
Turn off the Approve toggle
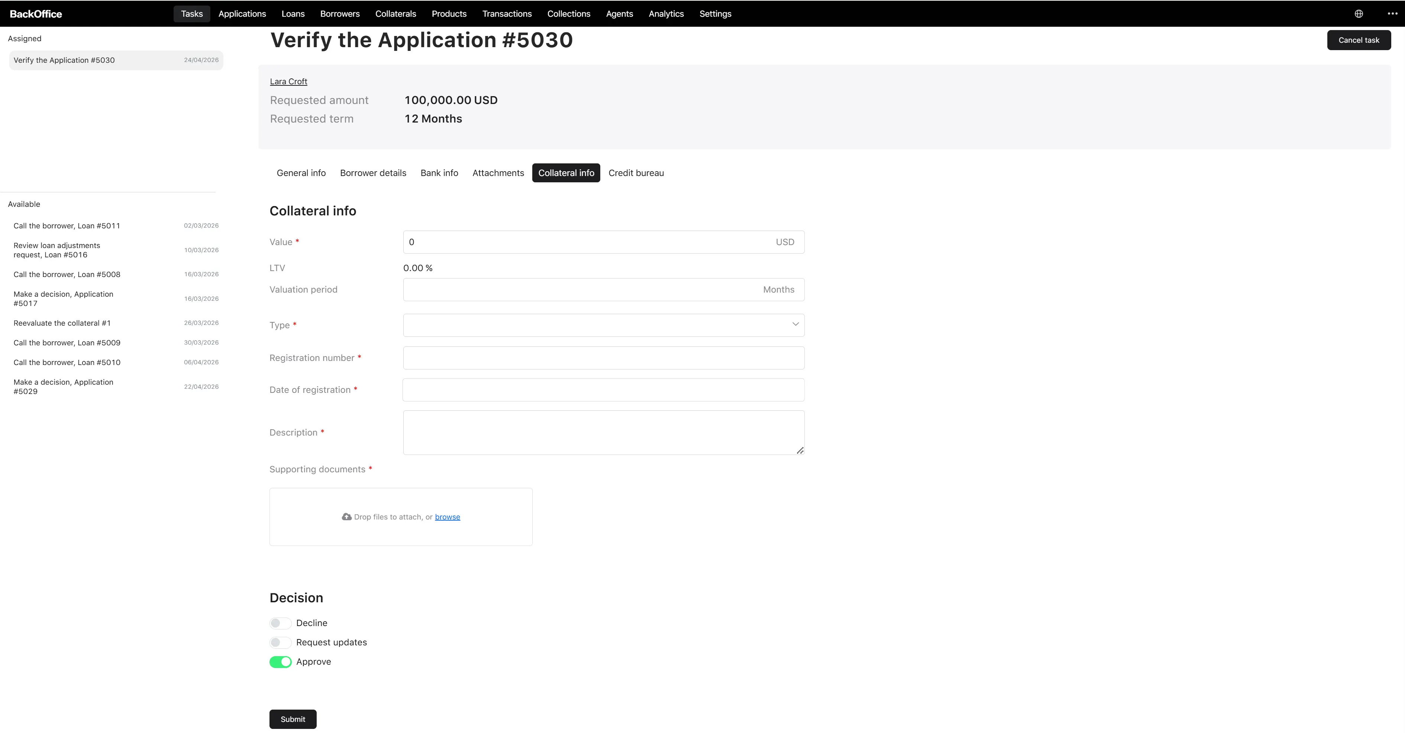pos(280,662)
